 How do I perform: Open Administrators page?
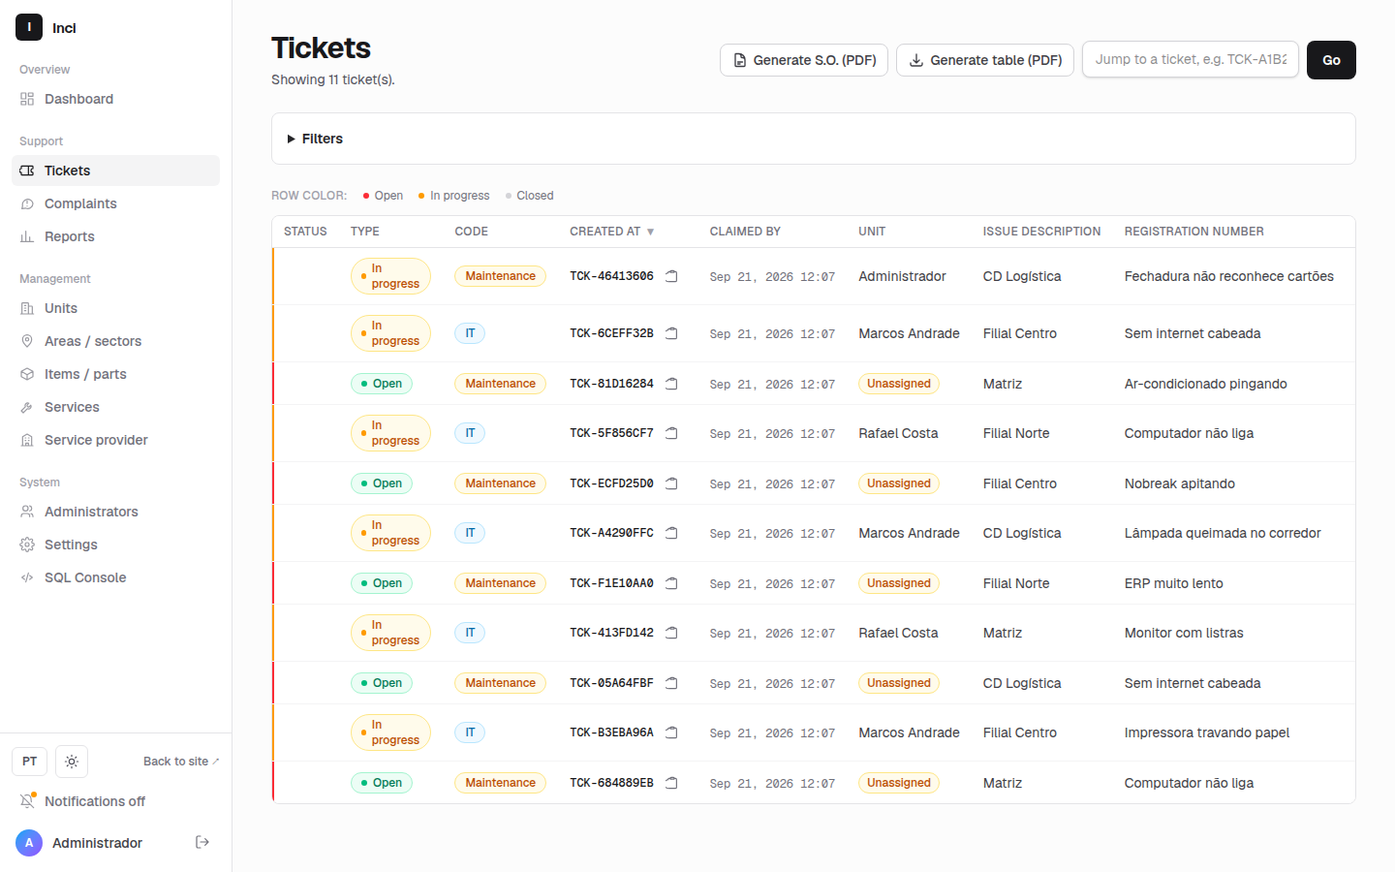(115, 512)
